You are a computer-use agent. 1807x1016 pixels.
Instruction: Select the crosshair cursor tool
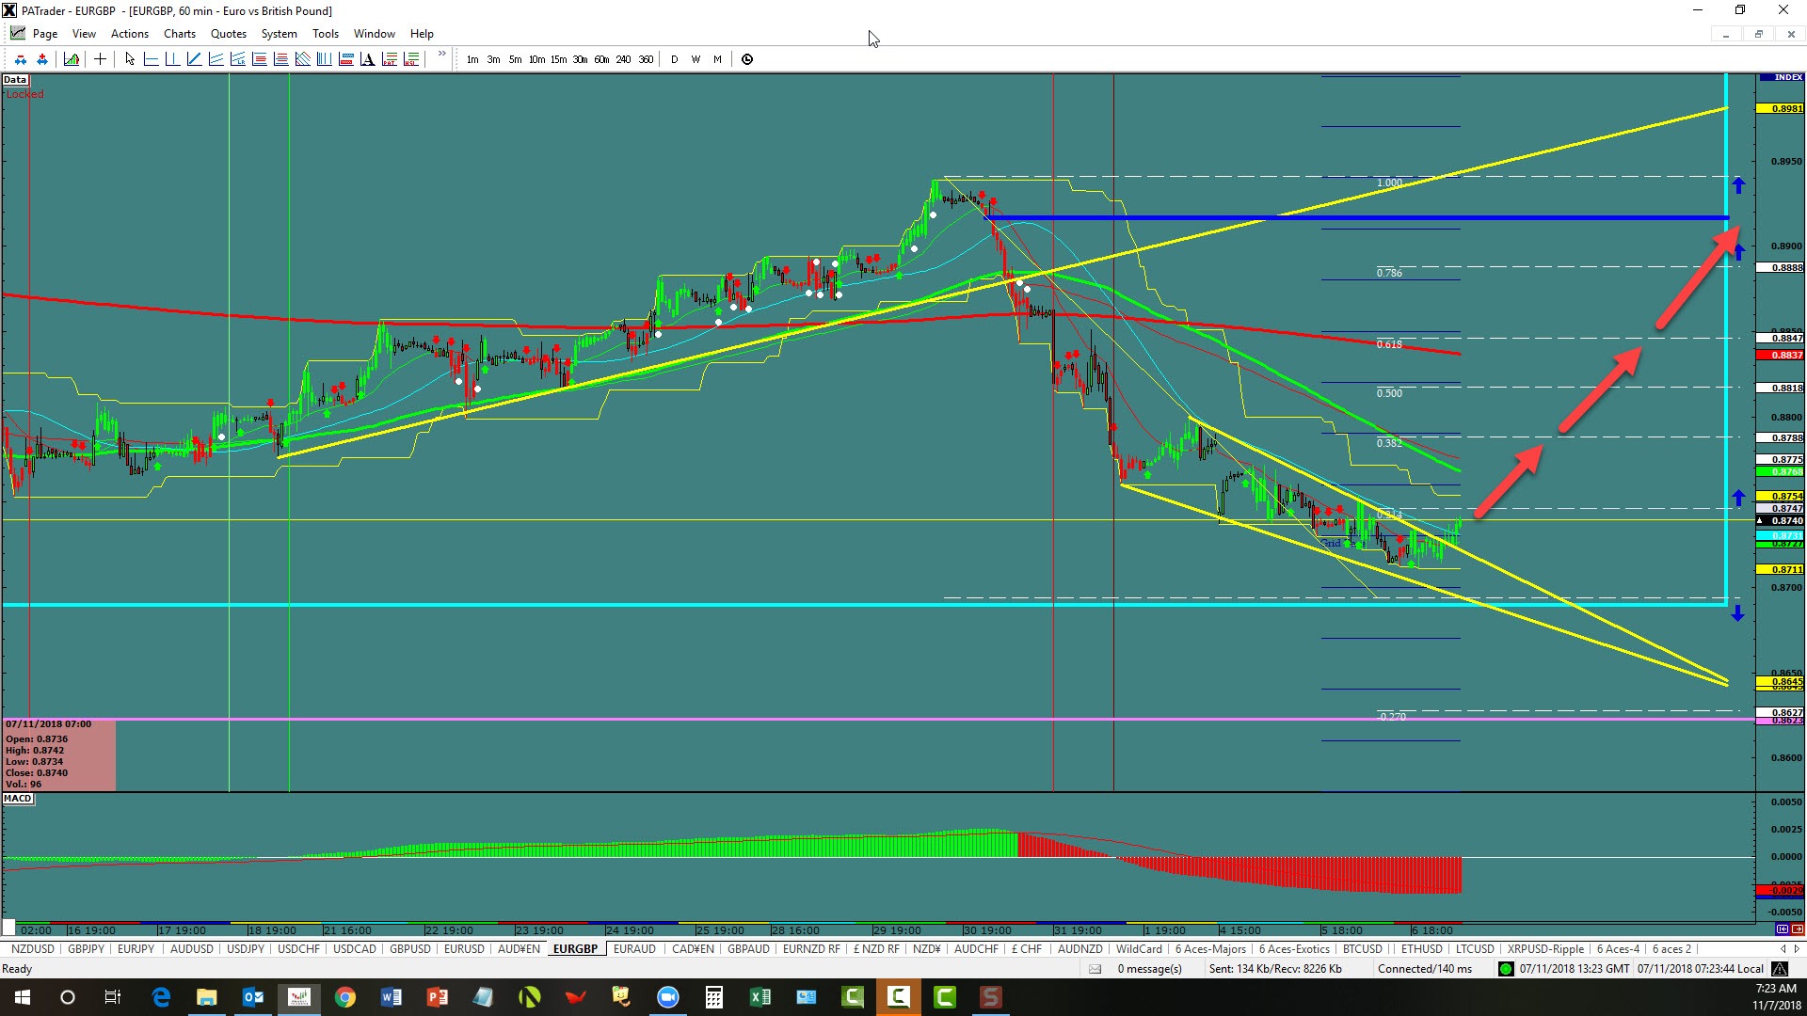100,59
